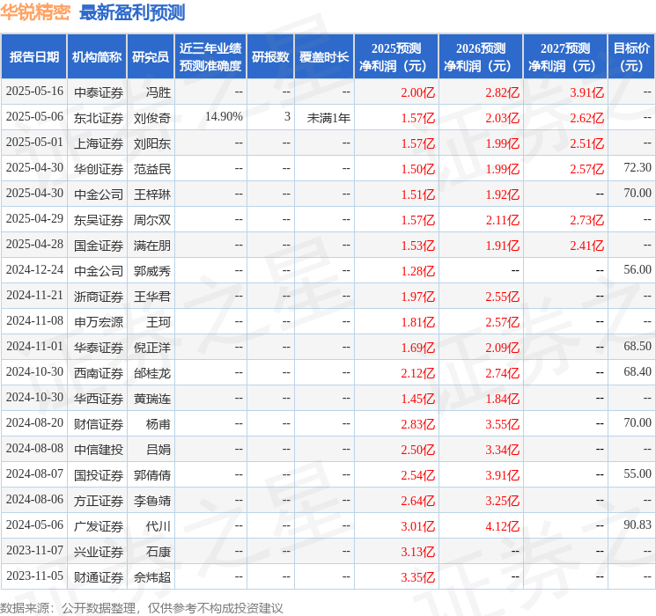Viewport: 656px width, 616px height.
Task: Click the 兴业证券 institution name
Action: coord(99,552)
